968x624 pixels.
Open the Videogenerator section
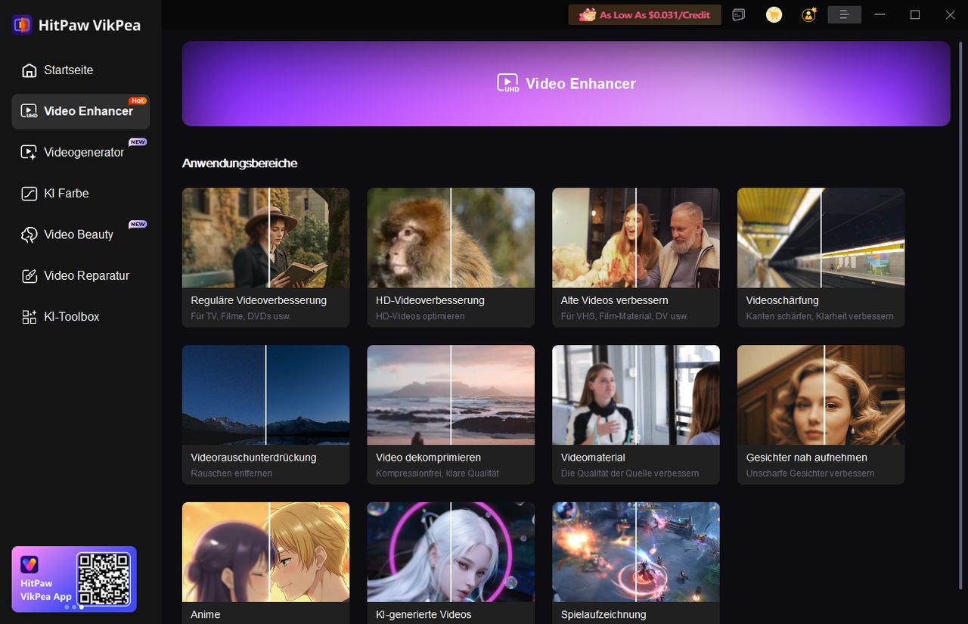(80, 152)
